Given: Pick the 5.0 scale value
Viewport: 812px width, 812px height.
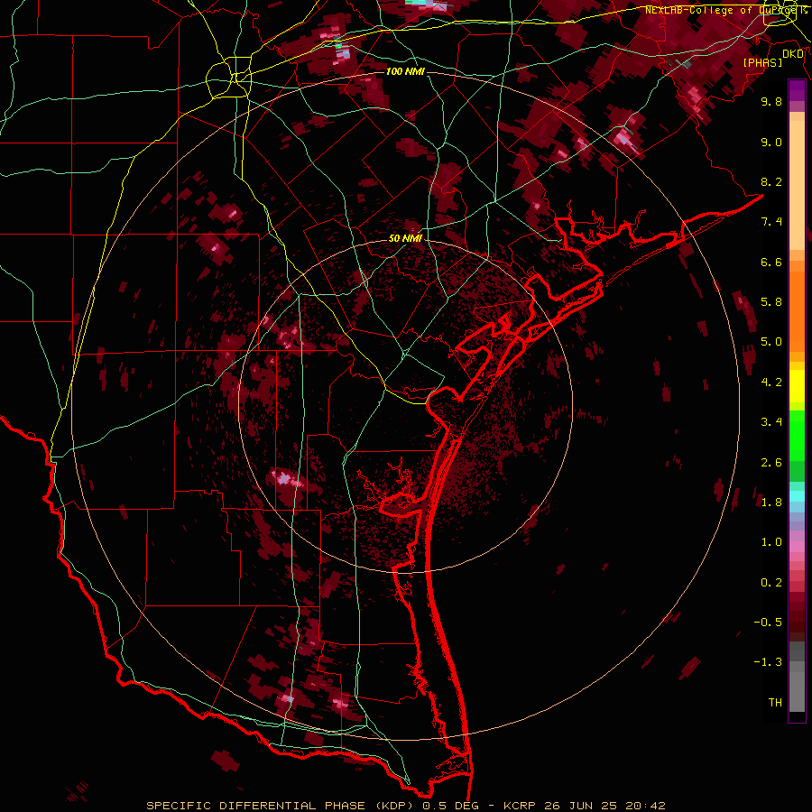Looking at the screenshot, I should point(771,342).
